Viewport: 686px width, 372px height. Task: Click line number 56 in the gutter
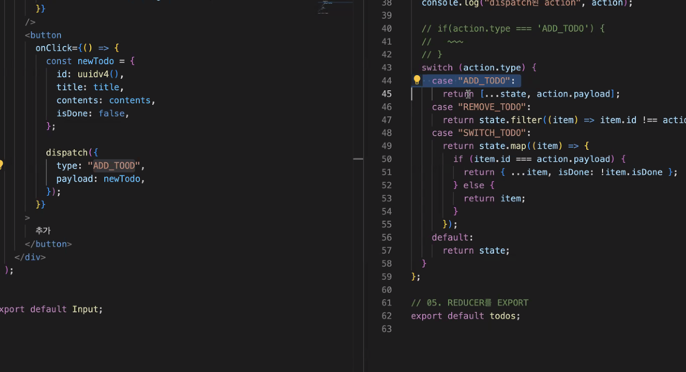pyautogui.click(x=387, y=237)
